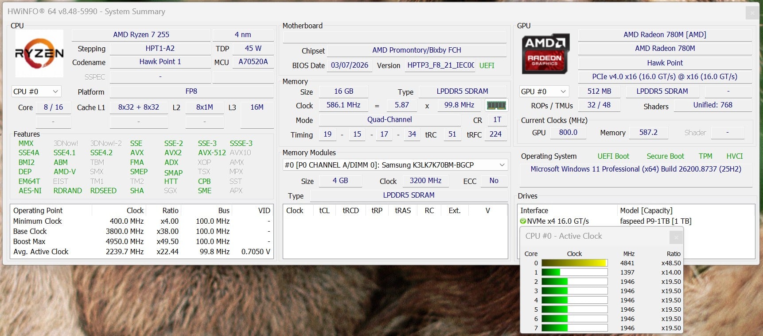Click the Secure Boot status label
This screenshot has width=763, height=336.
[665, 156]
